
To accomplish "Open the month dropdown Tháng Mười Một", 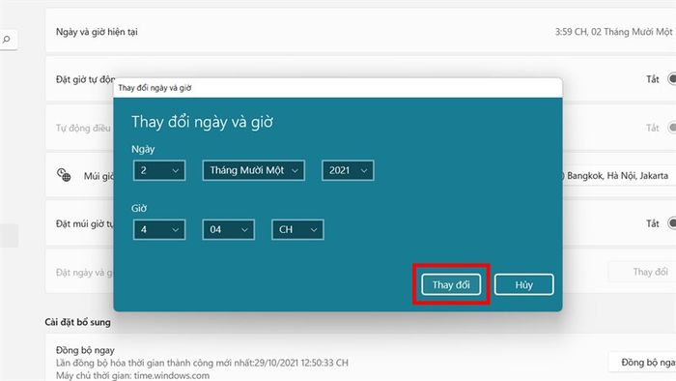I will (x=253, y=170).
